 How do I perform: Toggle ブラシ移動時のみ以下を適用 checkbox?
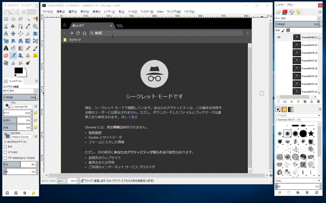click(x=5, y=158)
